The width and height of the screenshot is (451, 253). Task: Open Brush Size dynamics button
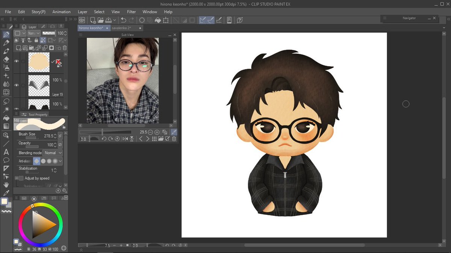coord(61,136)
